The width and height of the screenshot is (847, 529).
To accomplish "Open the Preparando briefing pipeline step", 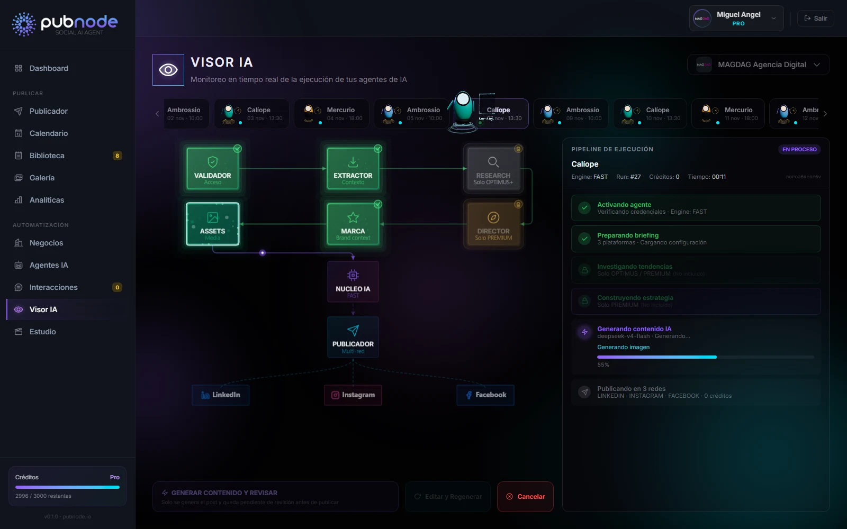I will [x=696, y=239].
